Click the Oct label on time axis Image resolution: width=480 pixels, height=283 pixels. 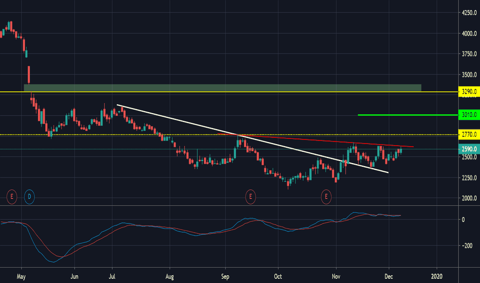click(278, 277)
